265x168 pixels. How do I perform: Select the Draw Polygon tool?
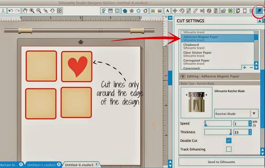126,10
